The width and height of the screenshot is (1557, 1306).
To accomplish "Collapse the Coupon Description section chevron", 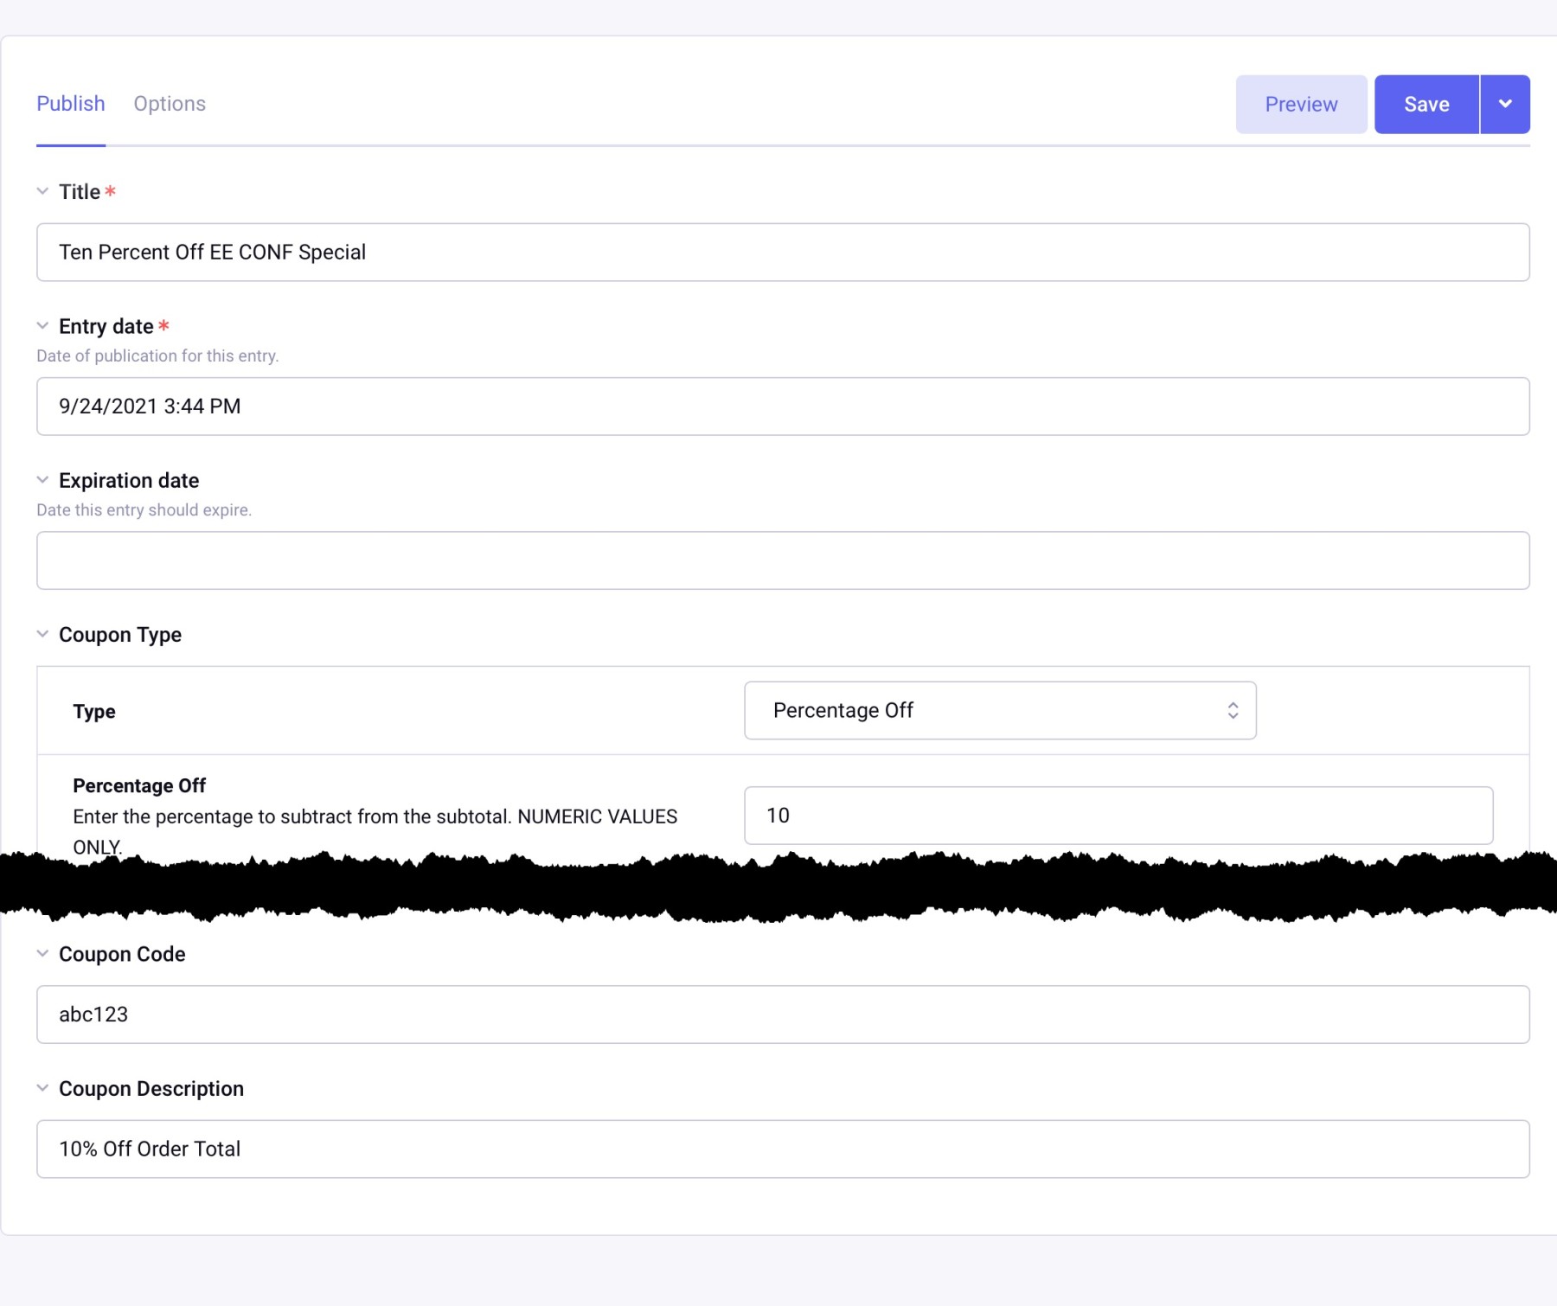I will point(42,1088).
